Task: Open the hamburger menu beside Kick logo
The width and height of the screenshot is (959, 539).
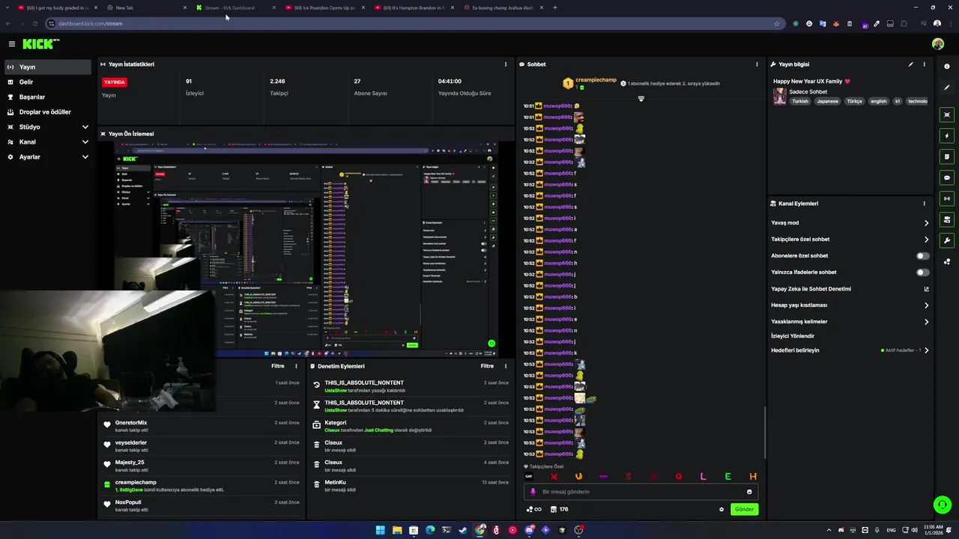Action: point(11,44)
